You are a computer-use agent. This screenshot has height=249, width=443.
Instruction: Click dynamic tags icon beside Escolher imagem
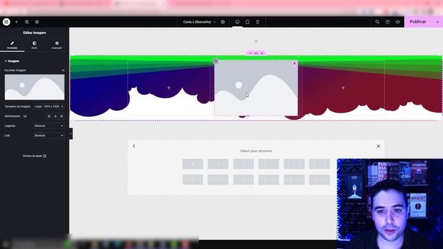pyautogui.click(x=63, y=70)
